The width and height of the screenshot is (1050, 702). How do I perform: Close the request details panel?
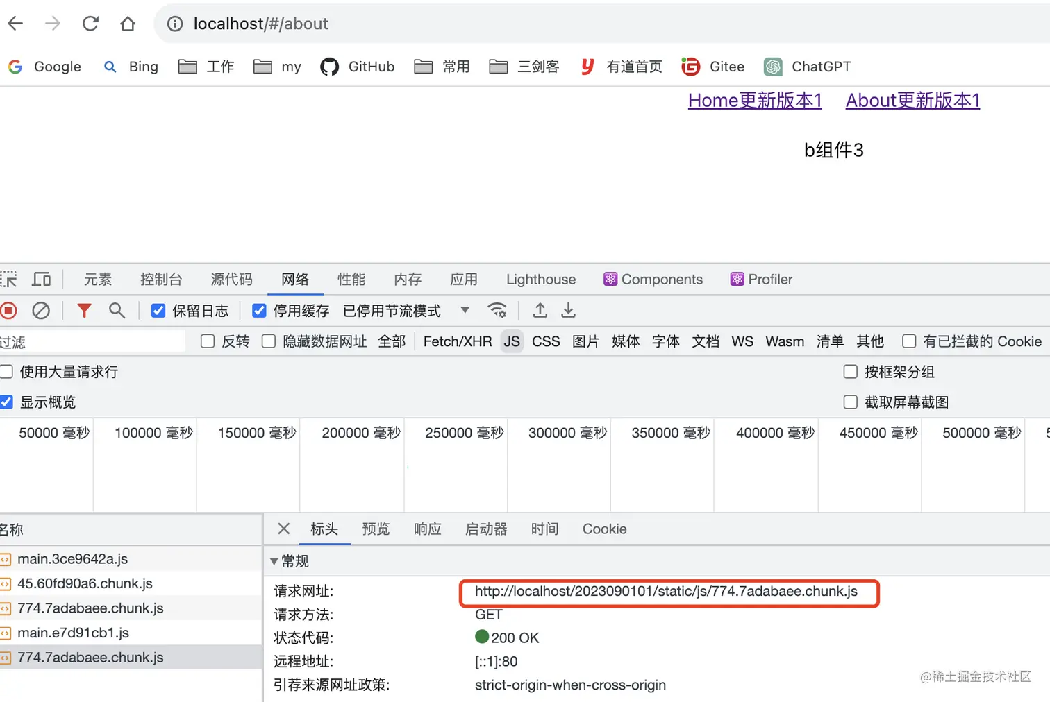click(x=283, y=529)
